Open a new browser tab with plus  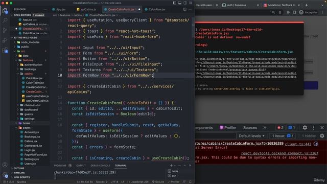tap(307, 5)
